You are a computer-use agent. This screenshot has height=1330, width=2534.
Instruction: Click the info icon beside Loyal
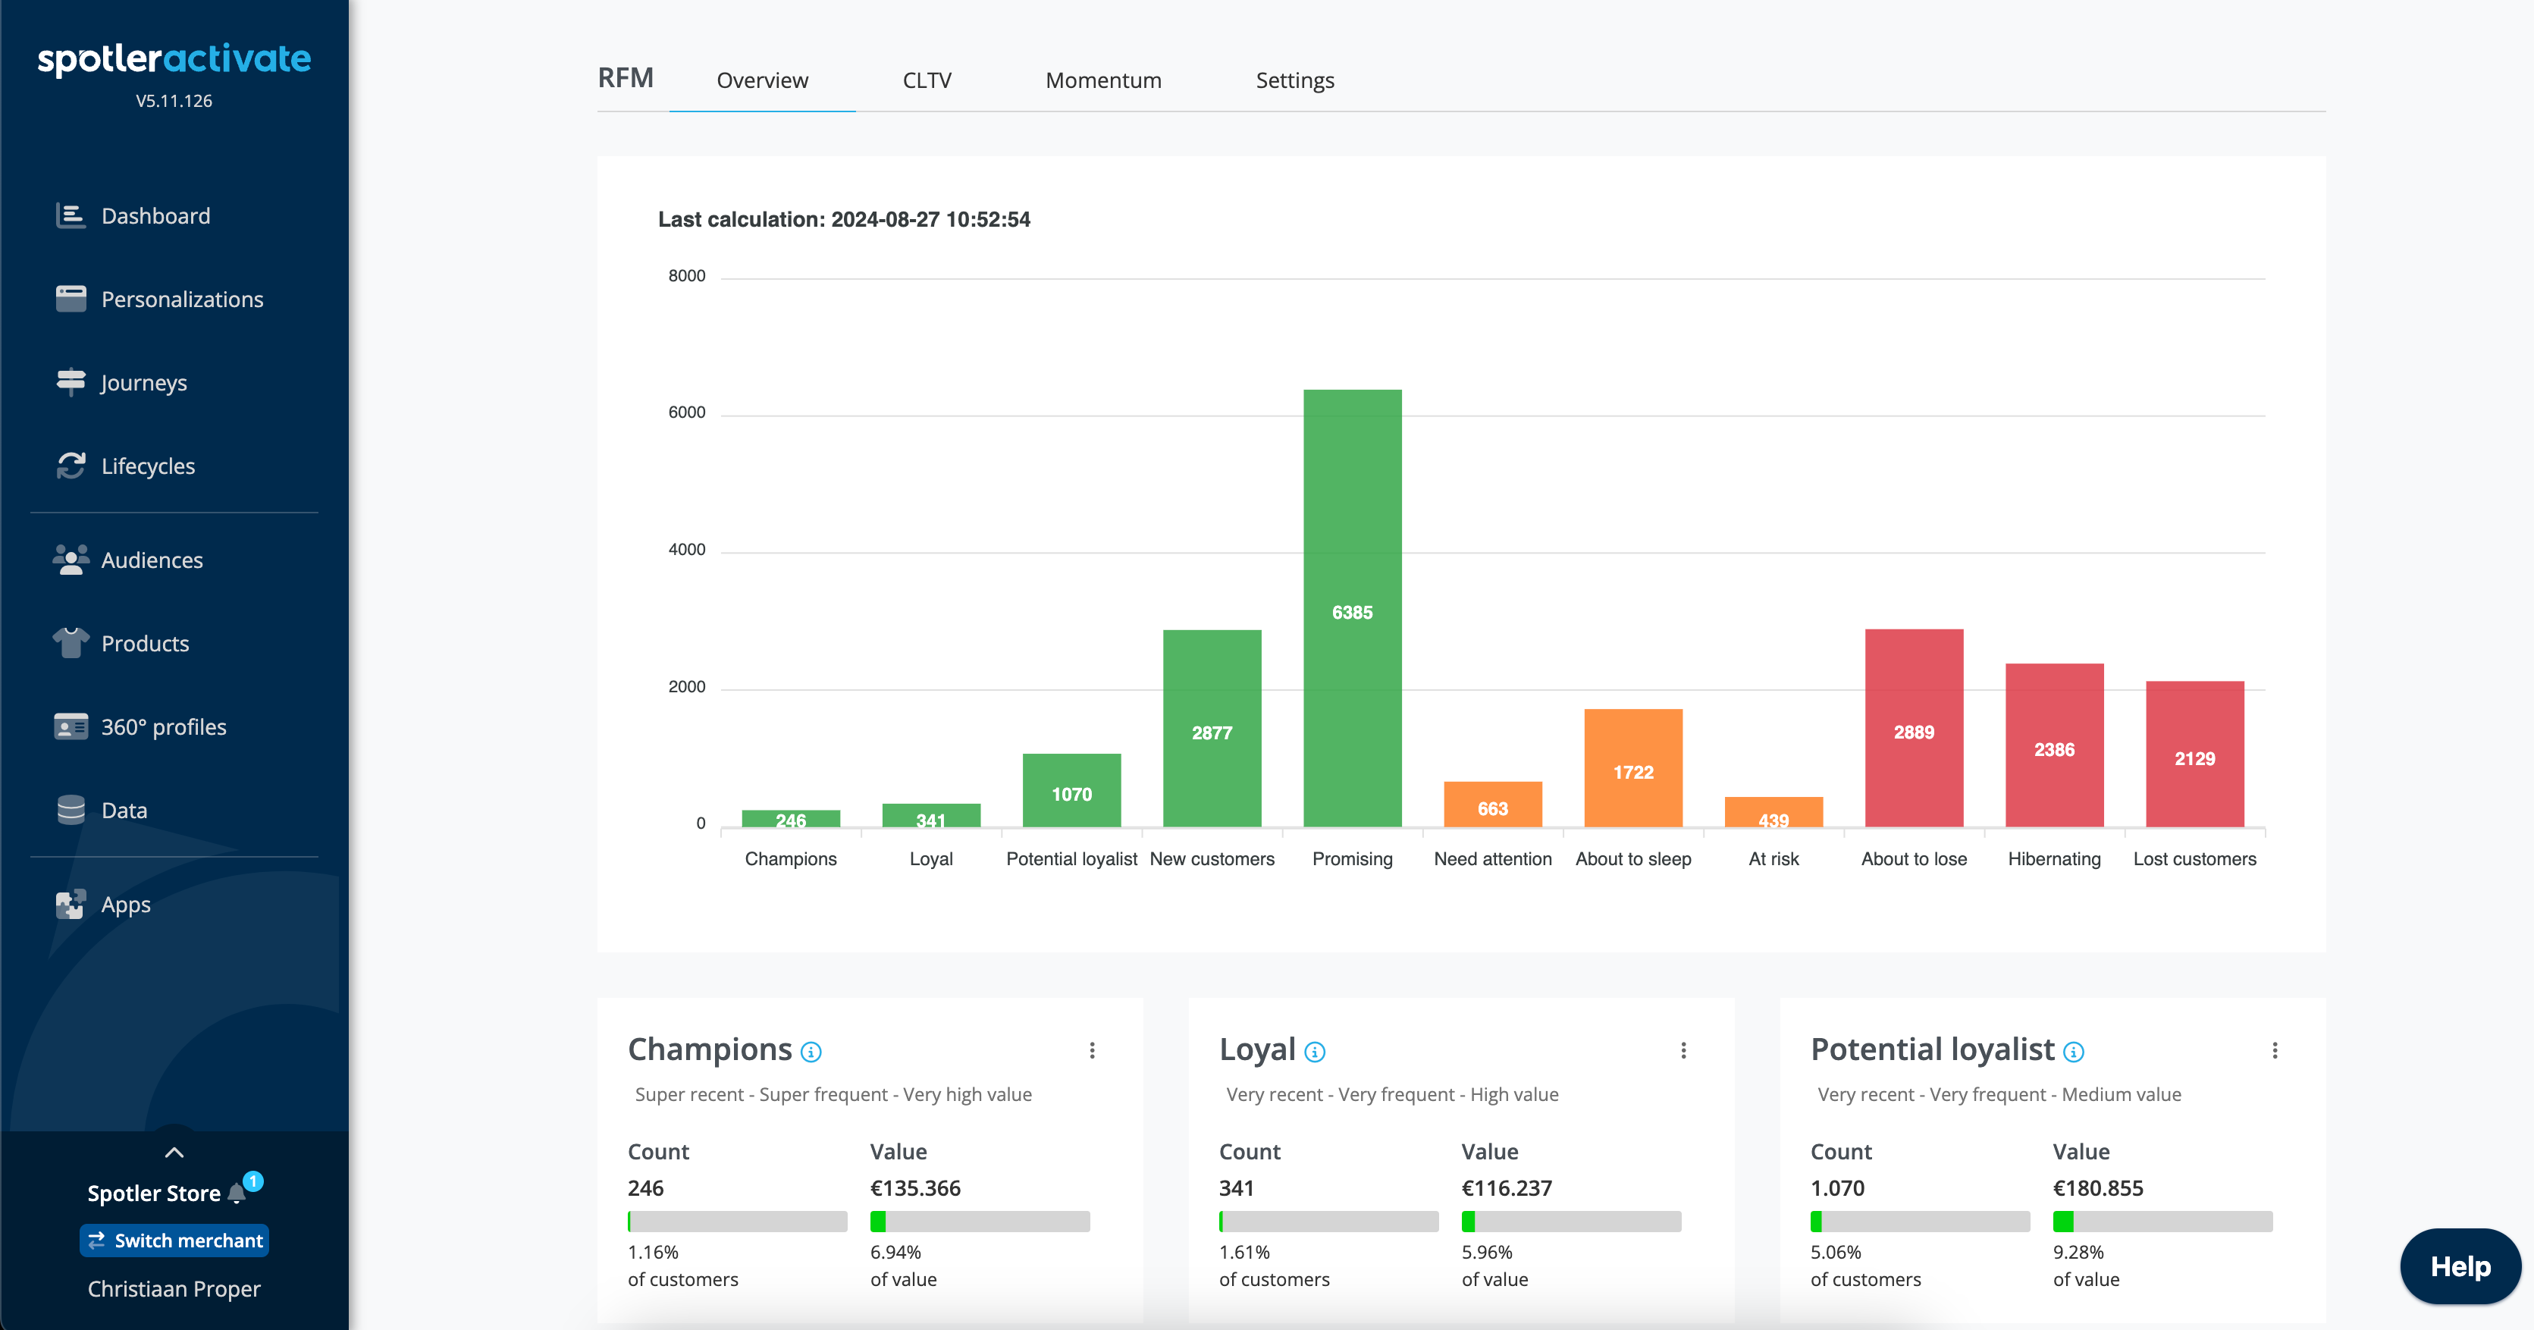pyautogui.click(x=1314, y=1052)
